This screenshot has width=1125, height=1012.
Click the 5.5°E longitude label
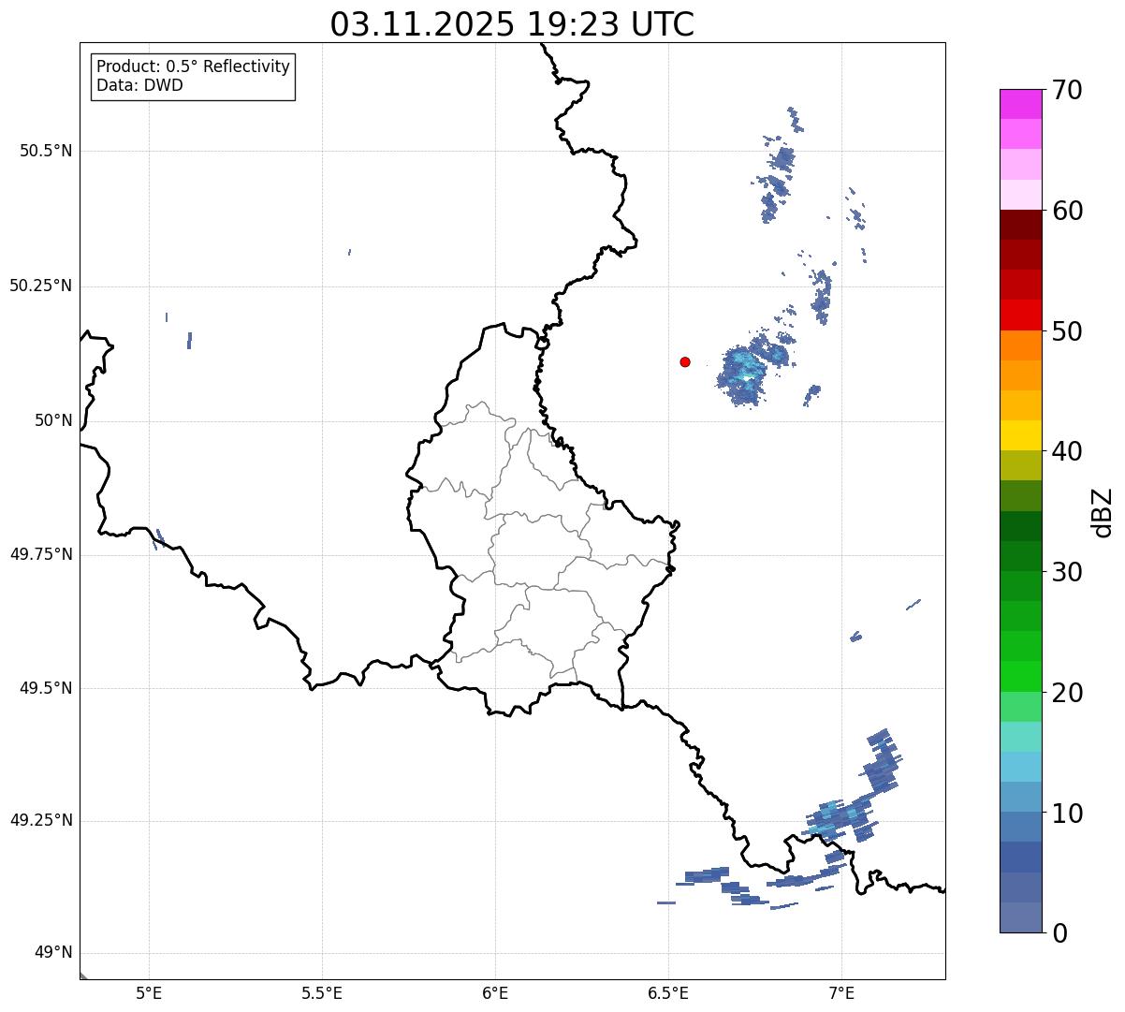322,992
